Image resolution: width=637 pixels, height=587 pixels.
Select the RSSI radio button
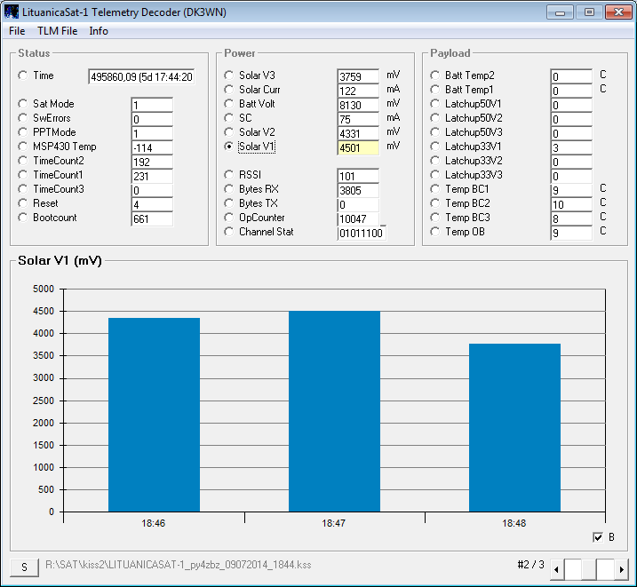(x=228, y=175)
